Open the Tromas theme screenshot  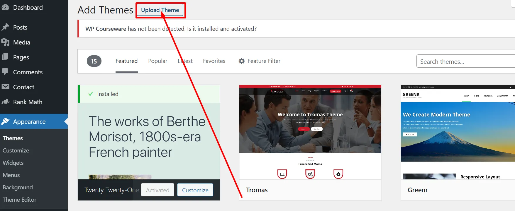click(310, 132)
